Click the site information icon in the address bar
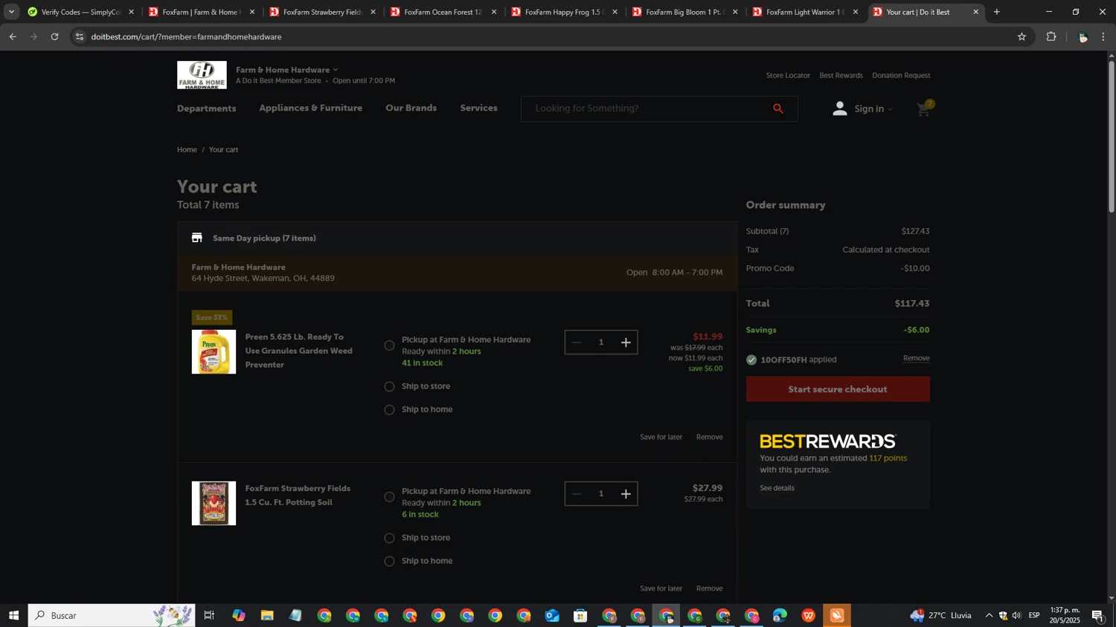The height and width of the screenshot is (627, 1116). click(80, 36)
